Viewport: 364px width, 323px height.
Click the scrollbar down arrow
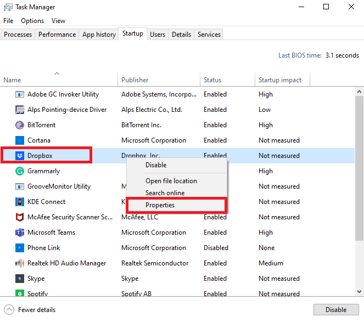coord(360,291)
